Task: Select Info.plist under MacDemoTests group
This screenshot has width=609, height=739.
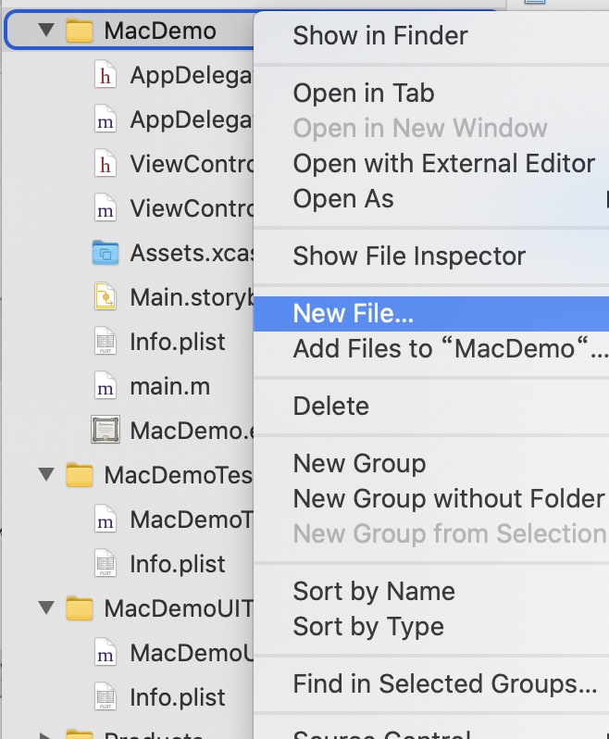Action: (178, 564)
